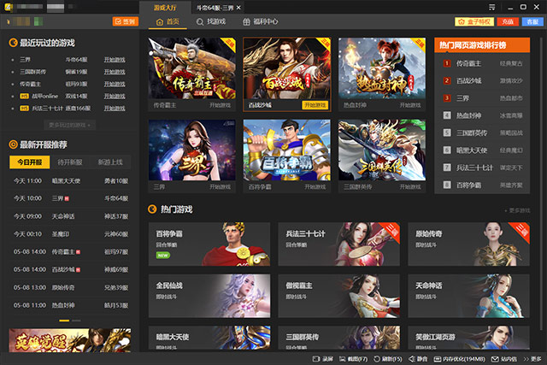Click 开始游戏 link for 战甲online
This screenshot has width=547, height=365.
pos(115,96)
